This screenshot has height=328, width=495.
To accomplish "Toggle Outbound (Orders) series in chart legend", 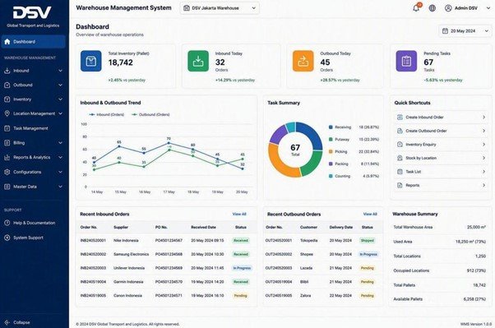I will click(150, 114).
